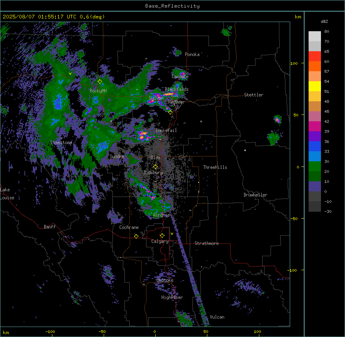The width and height of the screenshot is (345, 337).
Task: Select the orange 60 dBZ legend swatch
Action: [315, 66]
